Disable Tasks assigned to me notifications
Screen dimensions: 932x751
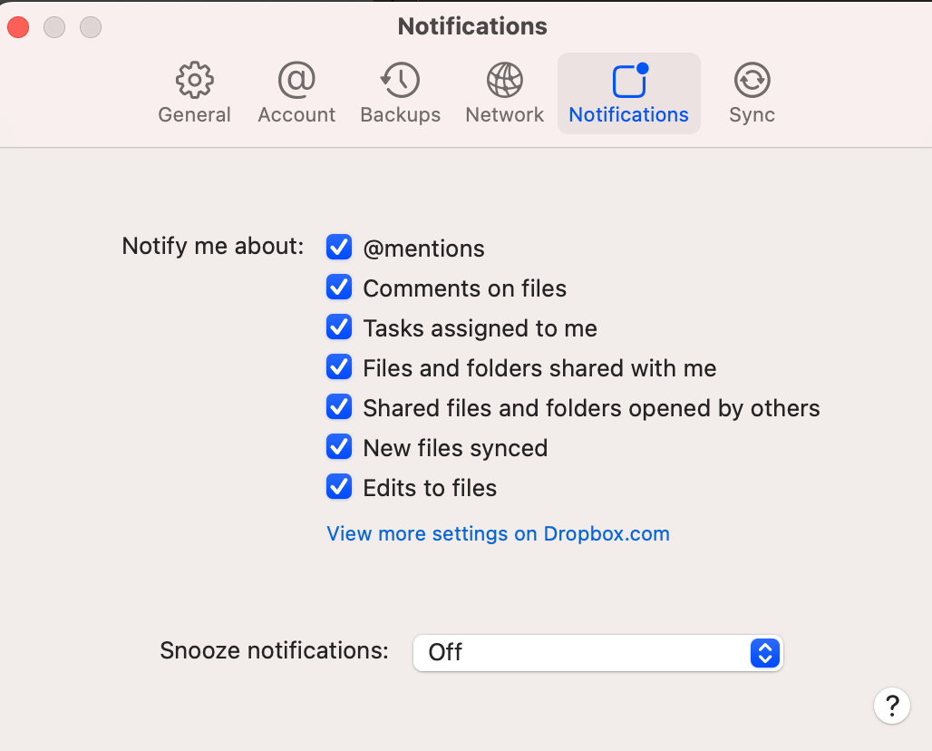point(339,327)
